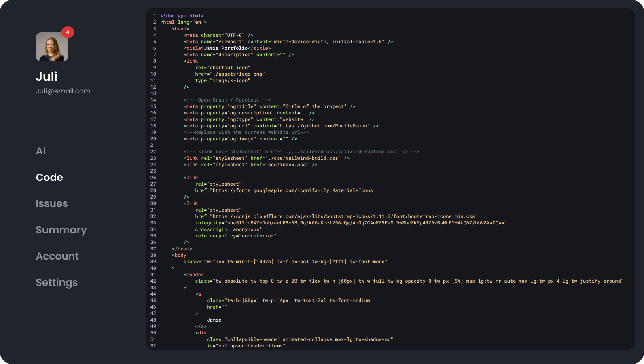
Task: Open the red notification badge showing 4
Action: 68,32
